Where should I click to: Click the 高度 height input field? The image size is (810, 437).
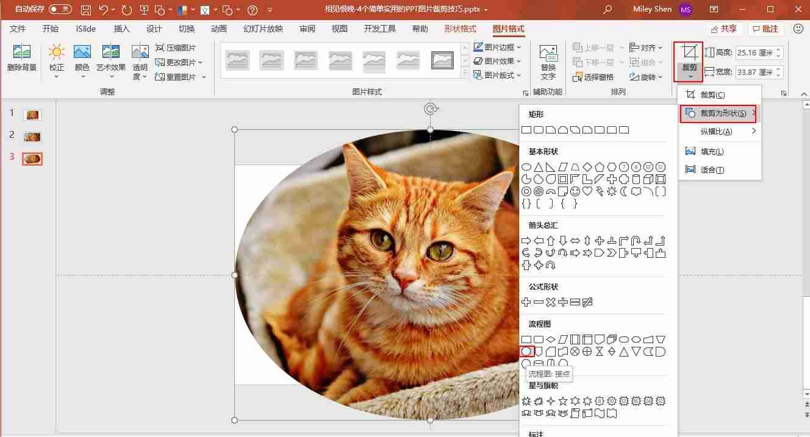754,53
